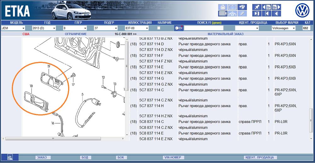Go to previous page with left page icon
The height and width of the screenshot is (163, 315).
(x=266, y=7)
